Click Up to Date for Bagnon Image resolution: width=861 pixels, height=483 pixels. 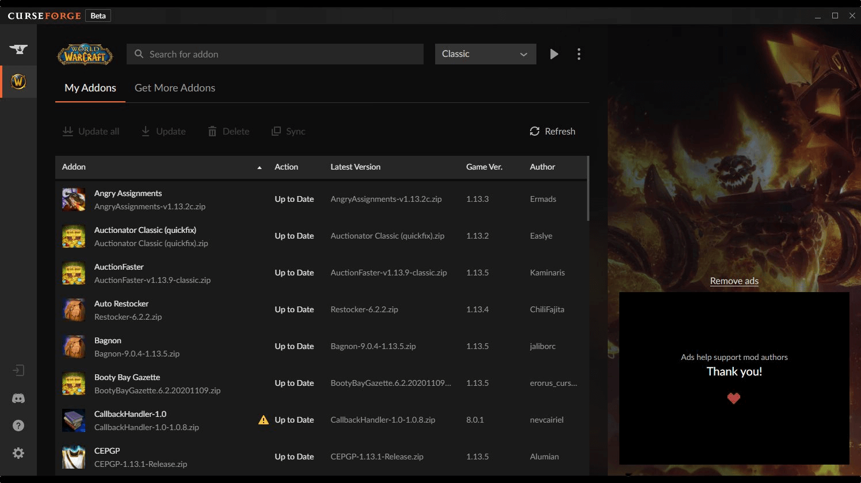coord(294,346)
